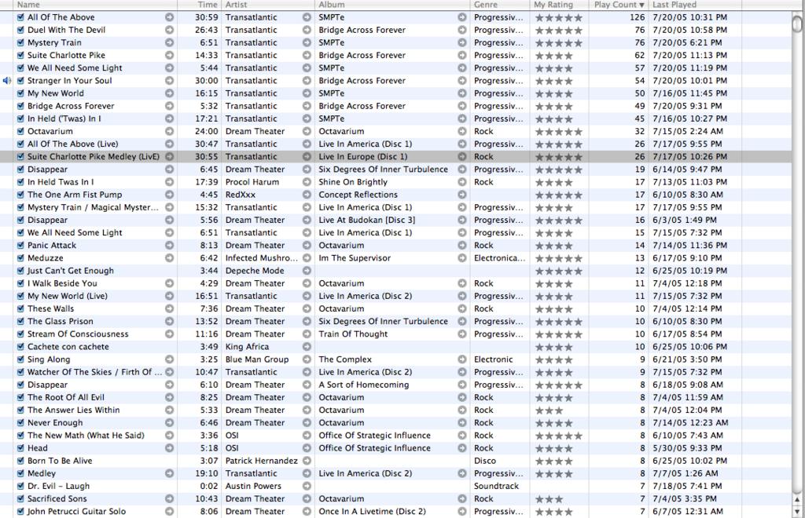
Task: Sort the list by Time column
Action: point(199,5)
